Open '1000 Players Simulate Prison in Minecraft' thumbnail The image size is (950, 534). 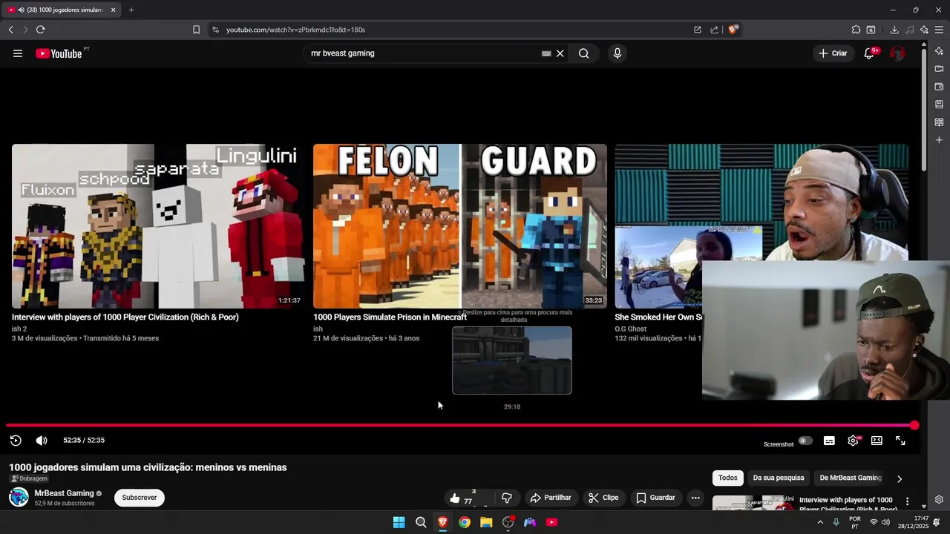point(460,226)
